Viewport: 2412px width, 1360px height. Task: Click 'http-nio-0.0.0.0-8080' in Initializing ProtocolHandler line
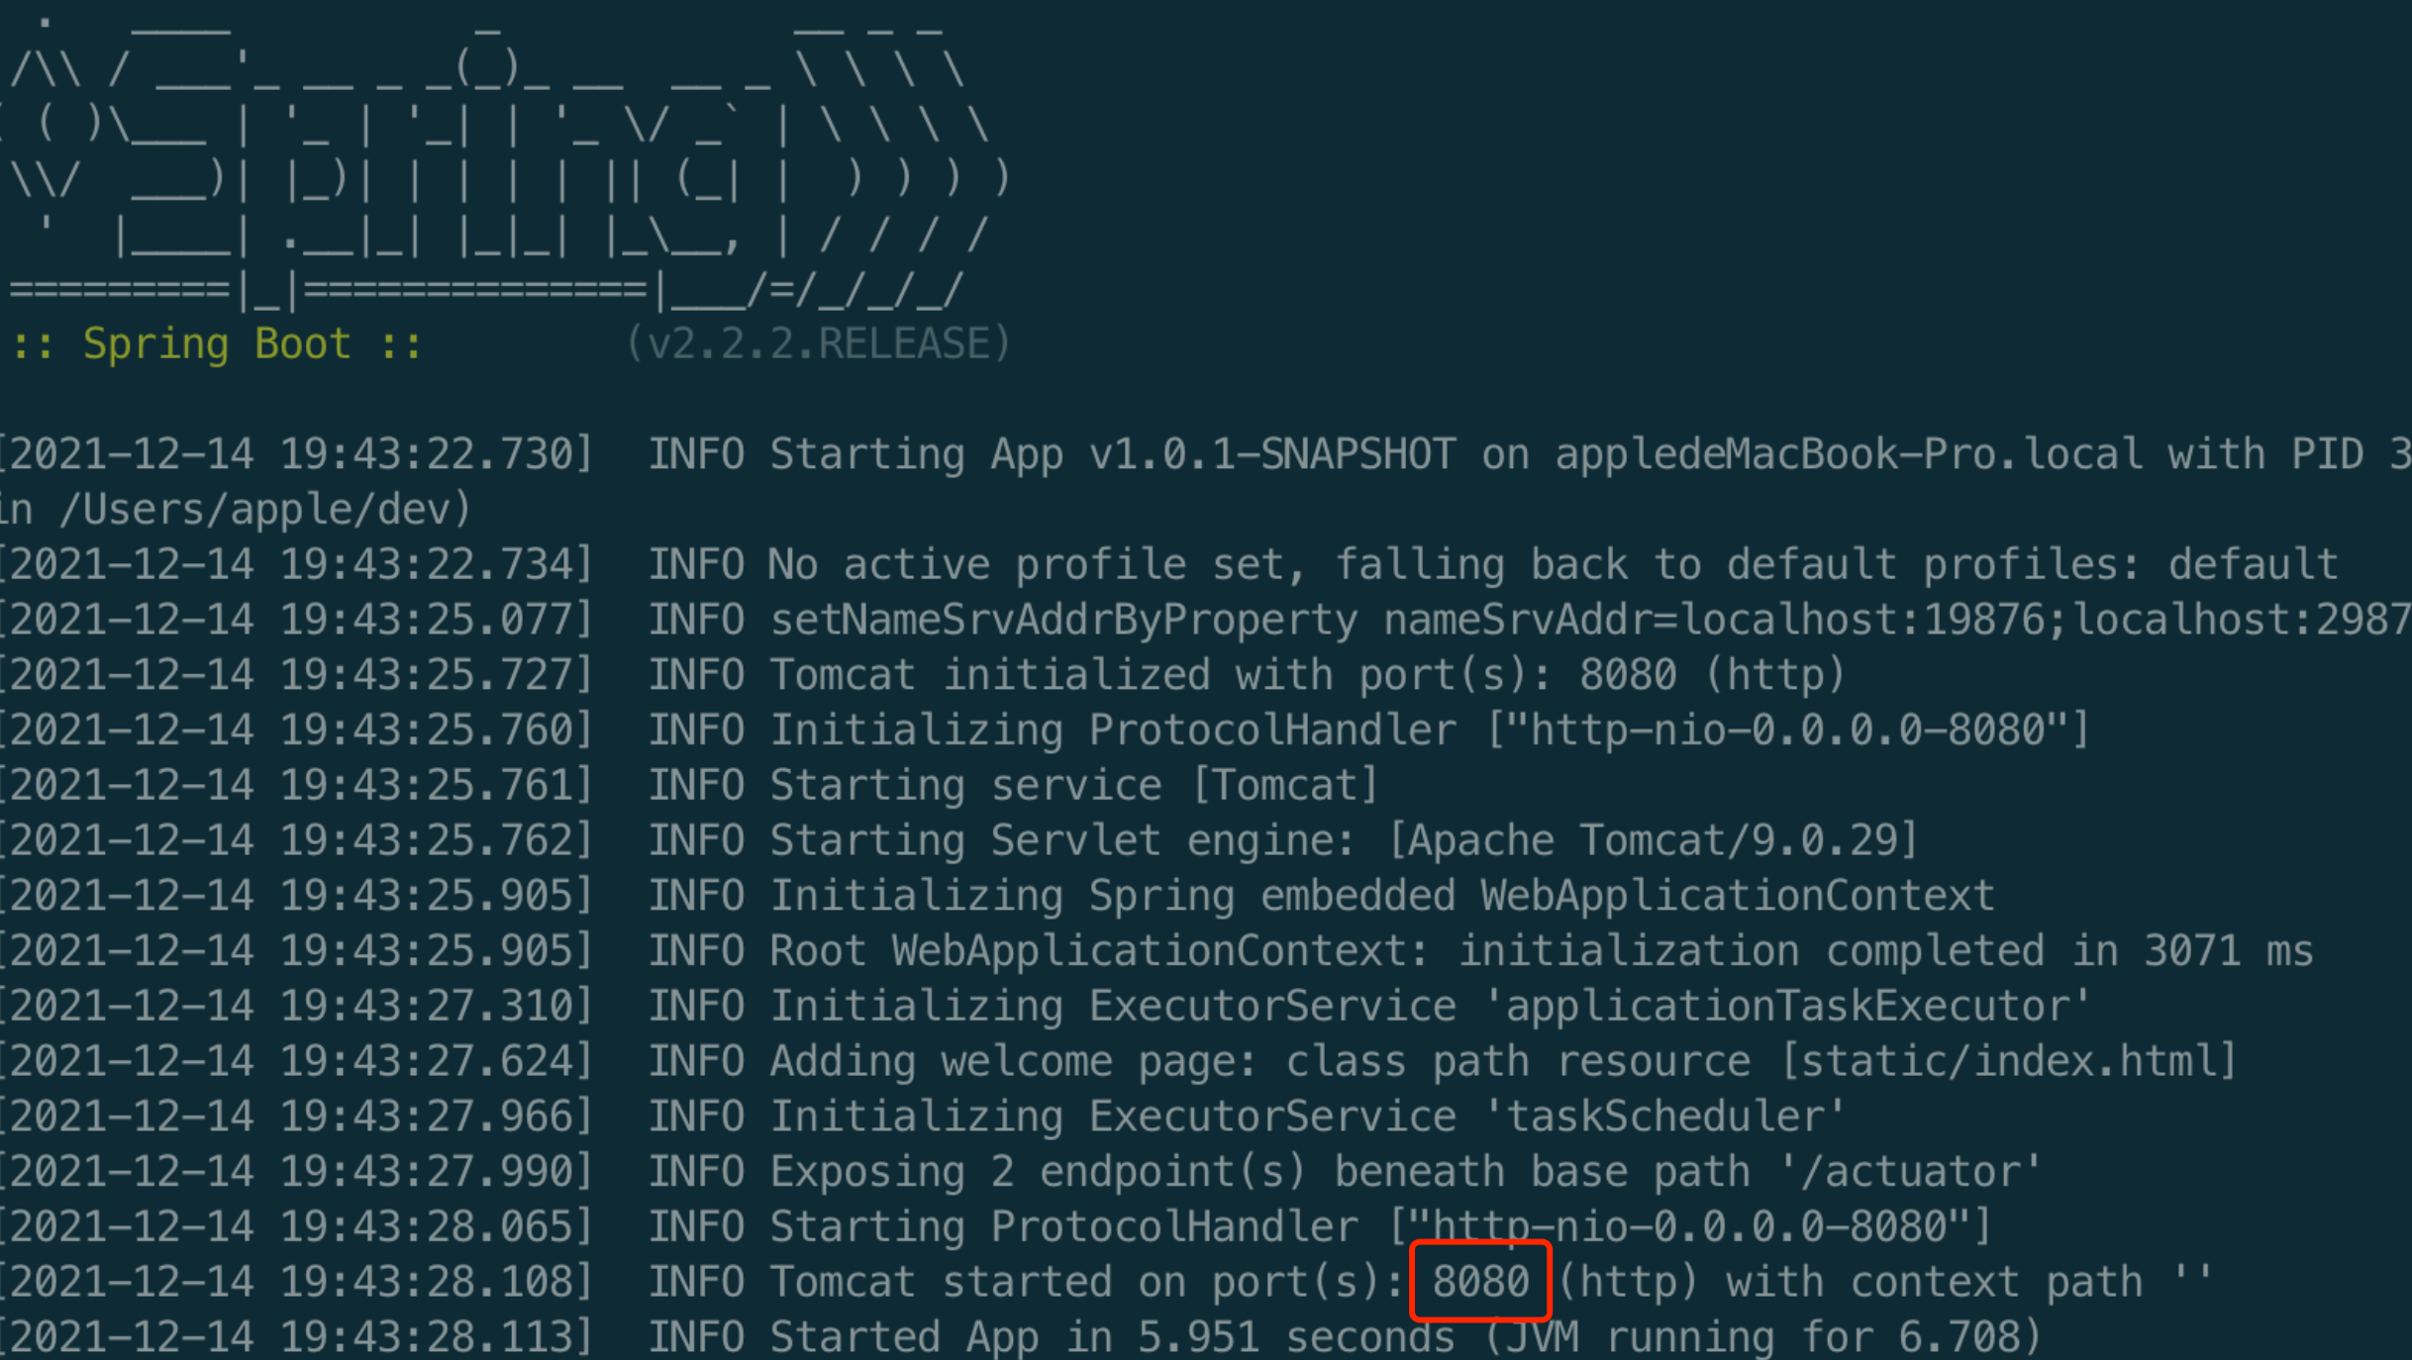(x=1788, y=730)
